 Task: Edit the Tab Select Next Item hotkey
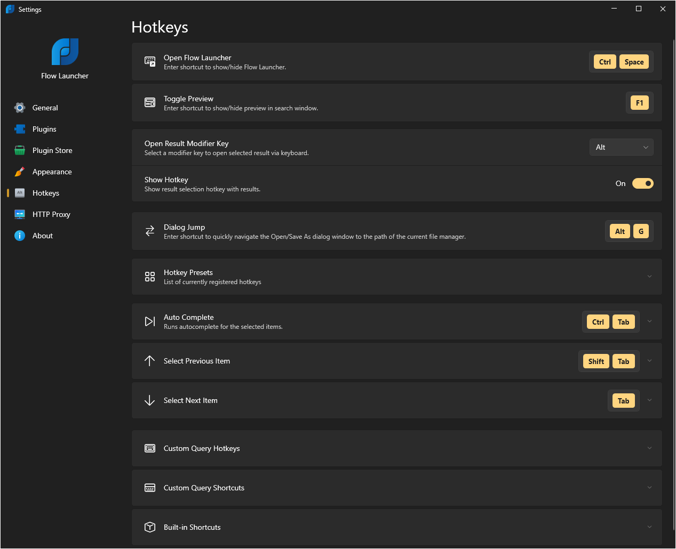(x=623, y=401)
